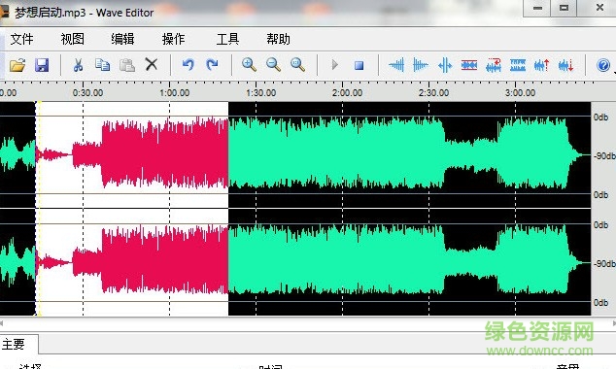Redo the last undone edit
The image size is (616, 369).
coord(212,64)
